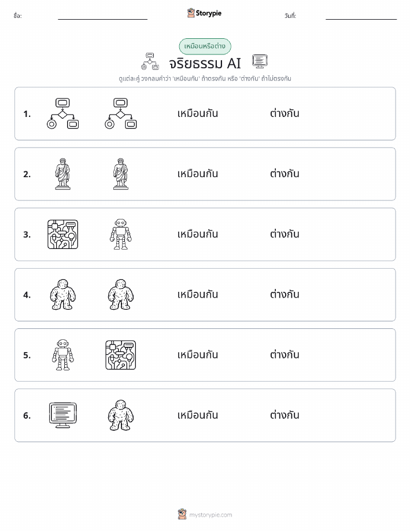Select the robot icon in row 3
Viewport: 410px width, 531px height.
121,235
